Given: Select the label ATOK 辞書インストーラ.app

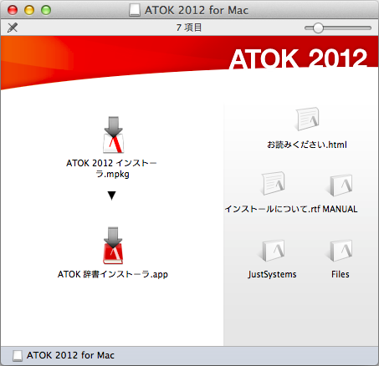Looking at the screenshot, I should pyautogui.click(x=113, y=274).
